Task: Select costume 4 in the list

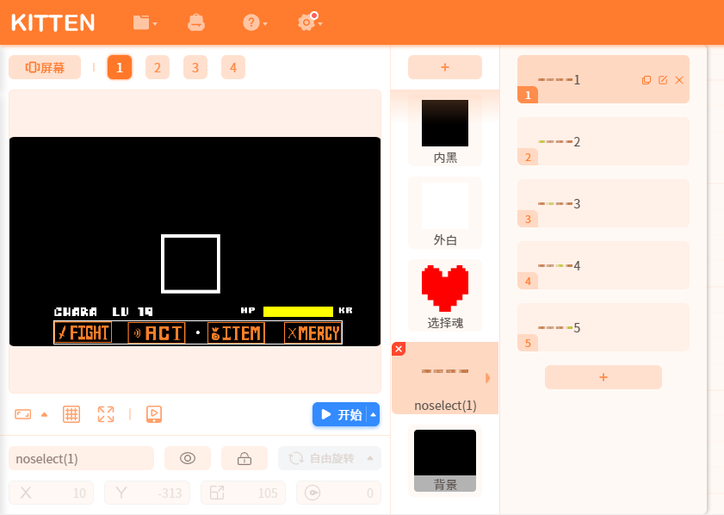Action: (603, 265)
